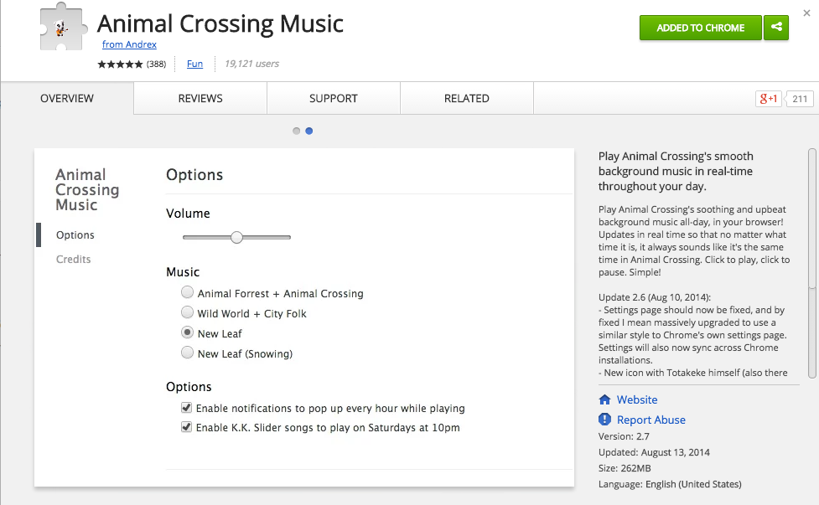Click the description panel scrollbar
The height and width of the screenshot is (505, 819).
pos(811,219)
